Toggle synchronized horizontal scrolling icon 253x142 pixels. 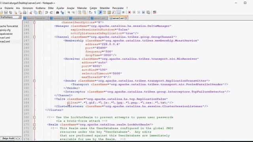84,12
